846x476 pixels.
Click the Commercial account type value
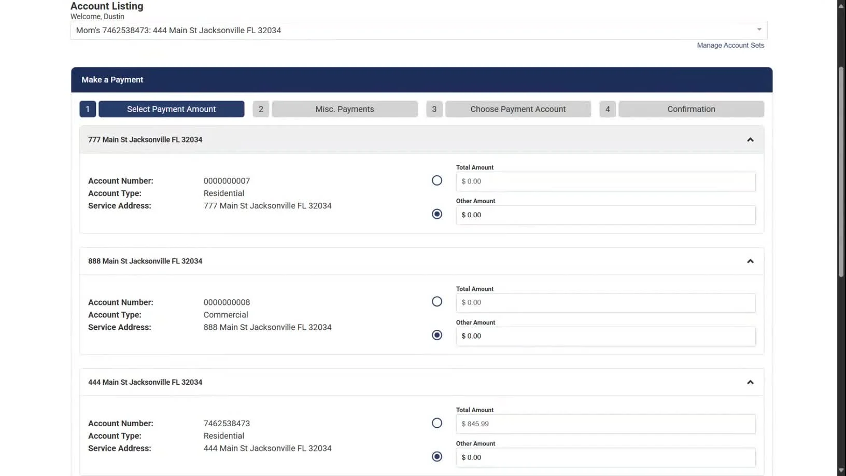point(225,315)
